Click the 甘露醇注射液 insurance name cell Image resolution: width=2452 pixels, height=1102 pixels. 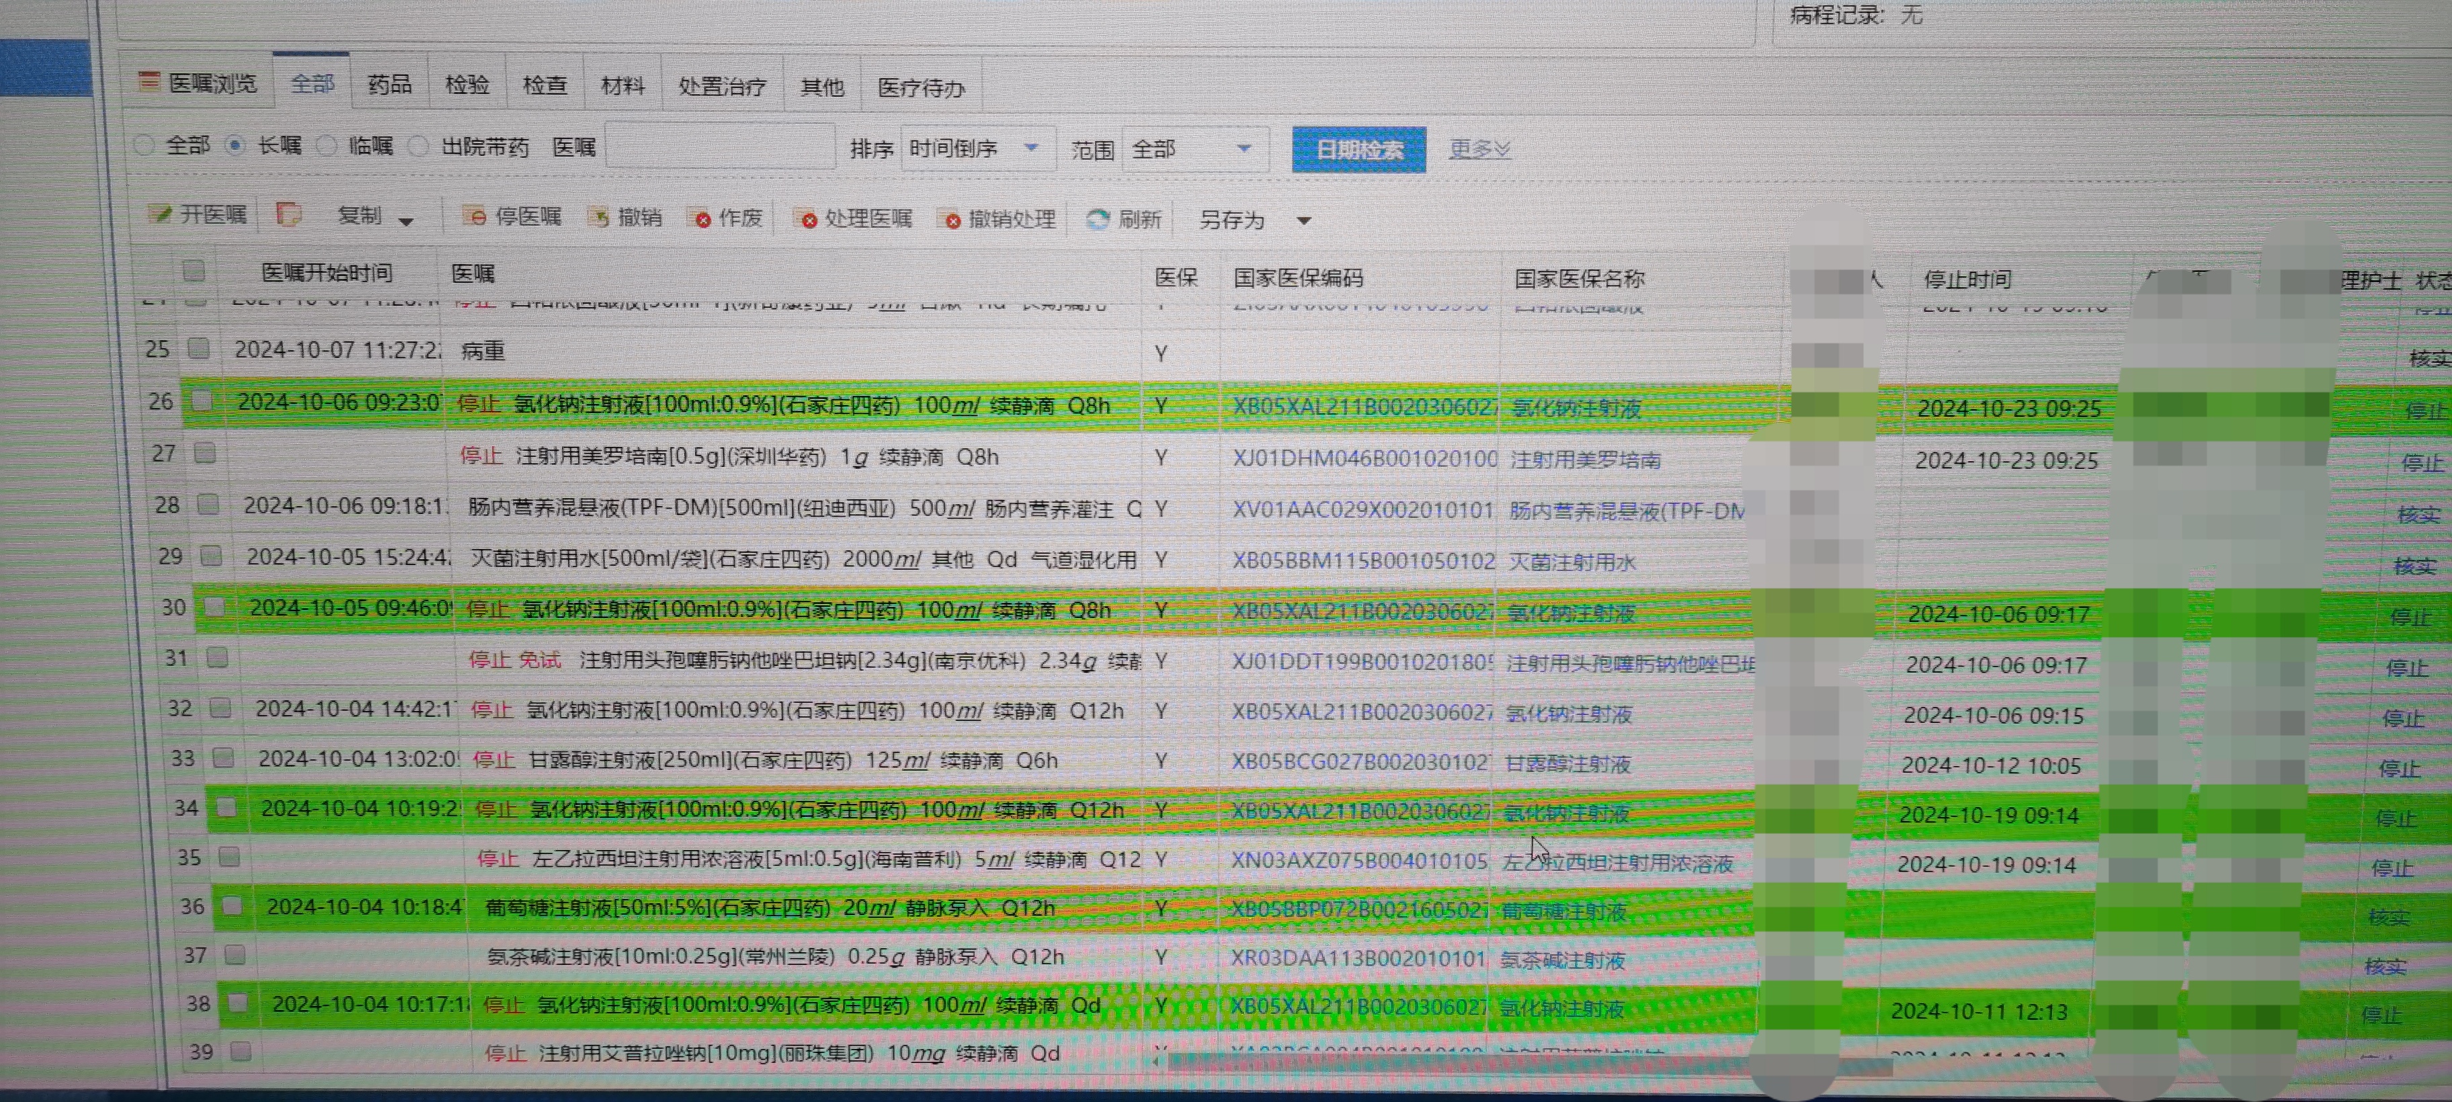point(1567,763)
